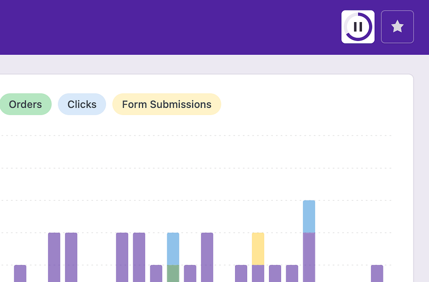The image size is (429, 282).
Task: Click the tall purple bar right of the blue-green bar
Action: pos(207,257)
